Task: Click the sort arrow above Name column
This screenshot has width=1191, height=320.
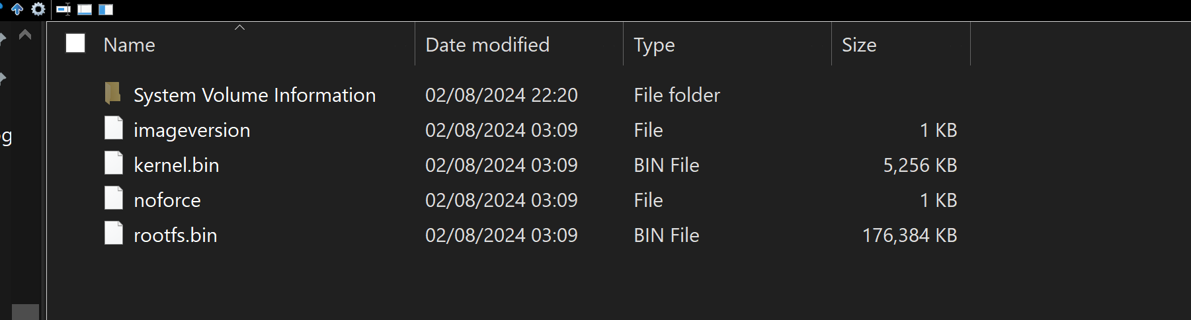Action: point(240,27)
